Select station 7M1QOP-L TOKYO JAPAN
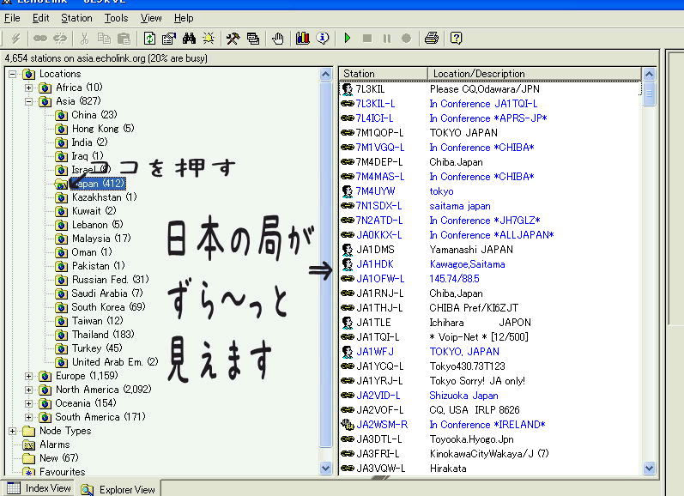 click(x=489, y=133)
